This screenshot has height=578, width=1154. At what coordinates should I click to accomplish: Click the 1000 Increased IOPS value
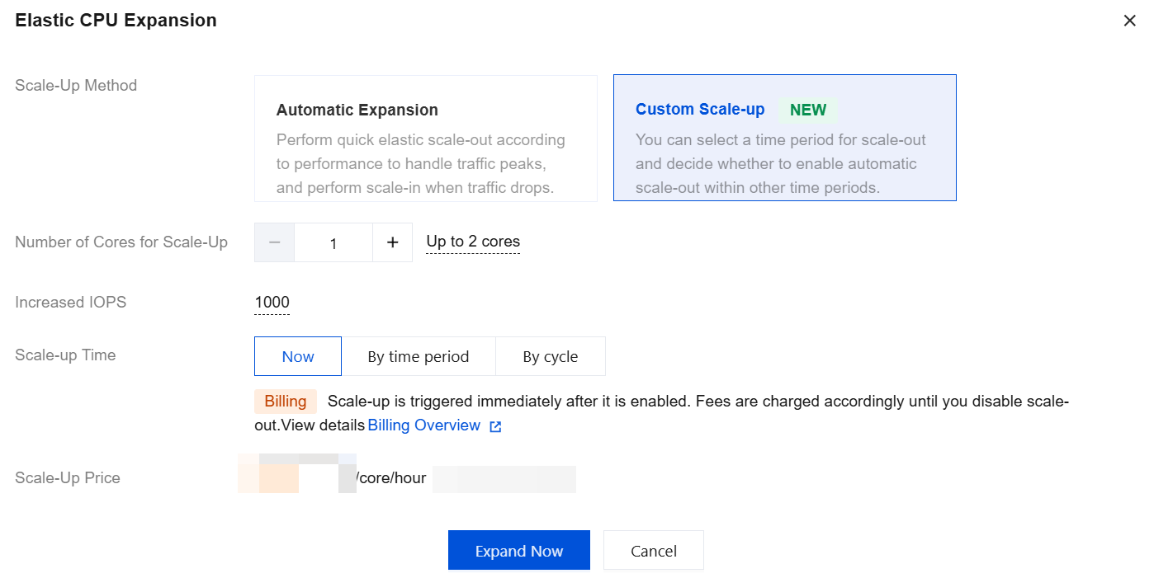[272, 303]
